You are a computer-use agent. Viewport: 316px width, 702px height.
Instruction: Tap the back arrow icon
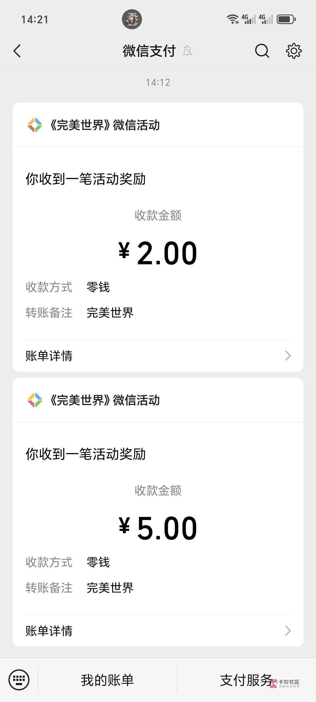point(17,51)
